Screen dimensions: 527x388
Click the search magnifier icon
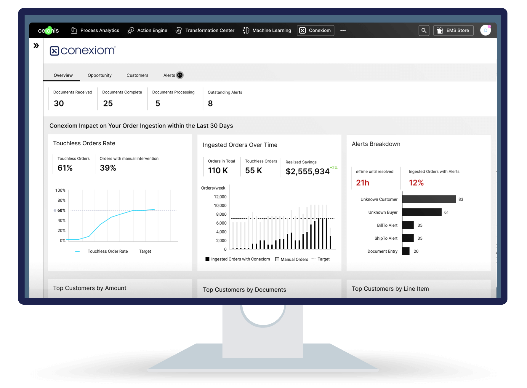424,30
